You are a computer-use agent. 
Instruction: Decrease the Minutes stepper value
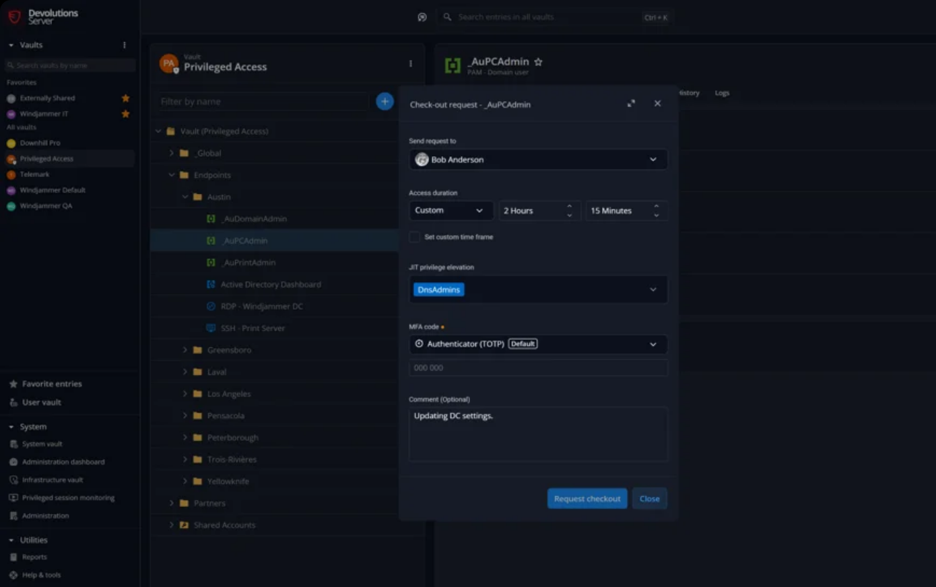(x=657, y=215)
